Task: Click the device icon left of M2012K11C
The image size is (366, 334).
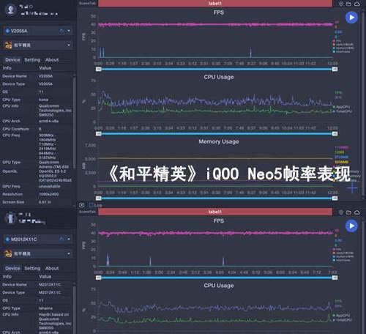Action: (7, 240)
